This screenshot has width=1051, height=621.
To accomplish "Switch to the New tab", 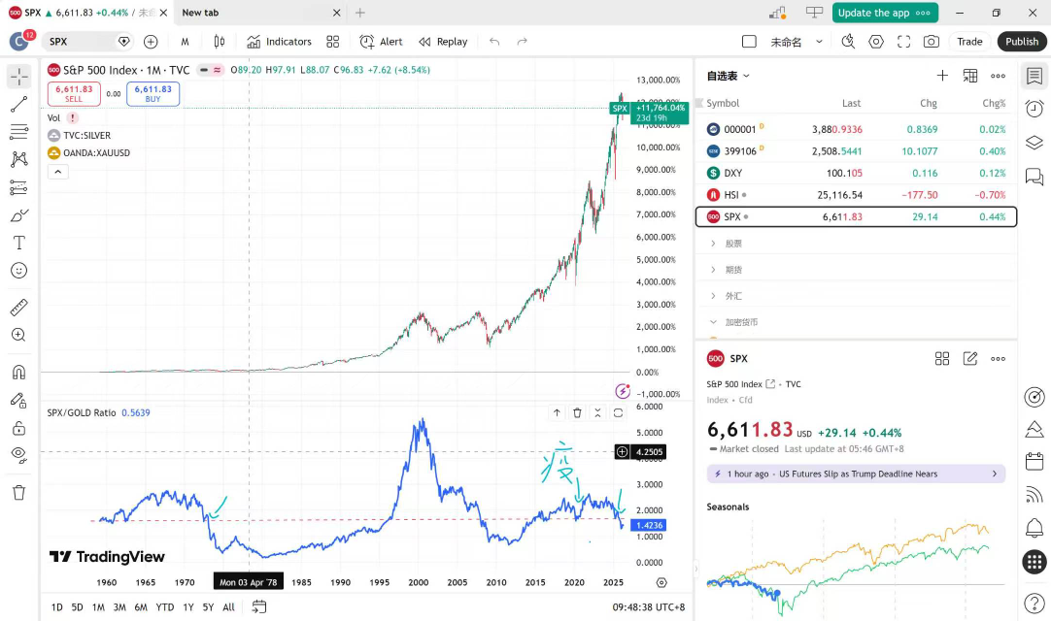I will [x=200, y=13].
